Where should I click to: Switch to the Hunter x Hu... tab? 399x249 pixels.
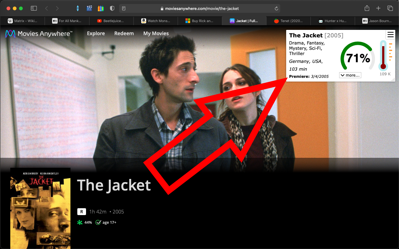click(x=333, y=21)
